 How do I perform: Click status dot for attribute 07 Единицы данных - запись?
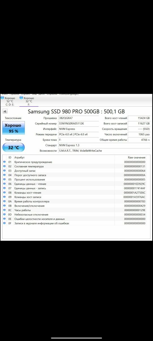tap(4, 188)
